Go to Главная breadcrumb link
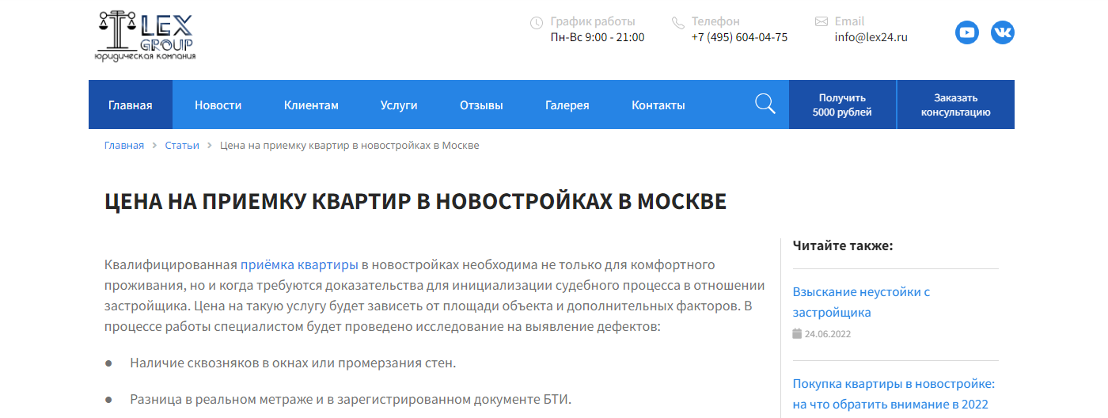This screenshot has height=418, width=1108. pyautogui.click(x=124, y=146)
